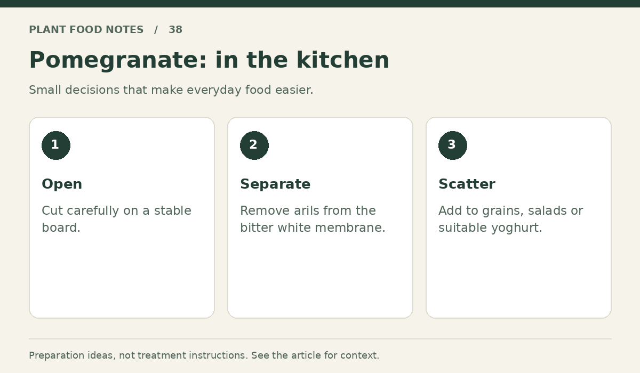Click the subtitle about small decisions
The height and width of the screenshot is (373, 640).
(x=171, y=90)
